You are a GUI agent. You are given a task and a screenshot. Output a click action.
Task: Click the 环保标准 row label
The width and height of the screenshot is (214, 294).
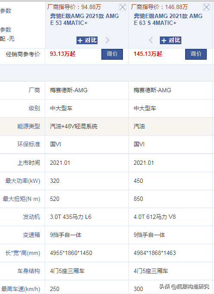tap(29, 144)
